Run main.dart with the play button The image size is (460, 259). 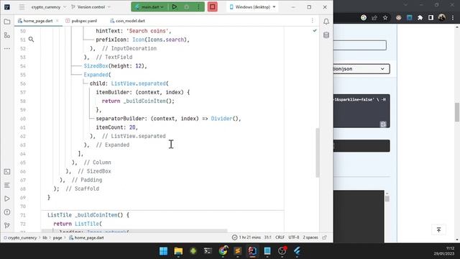click(174, 6)
